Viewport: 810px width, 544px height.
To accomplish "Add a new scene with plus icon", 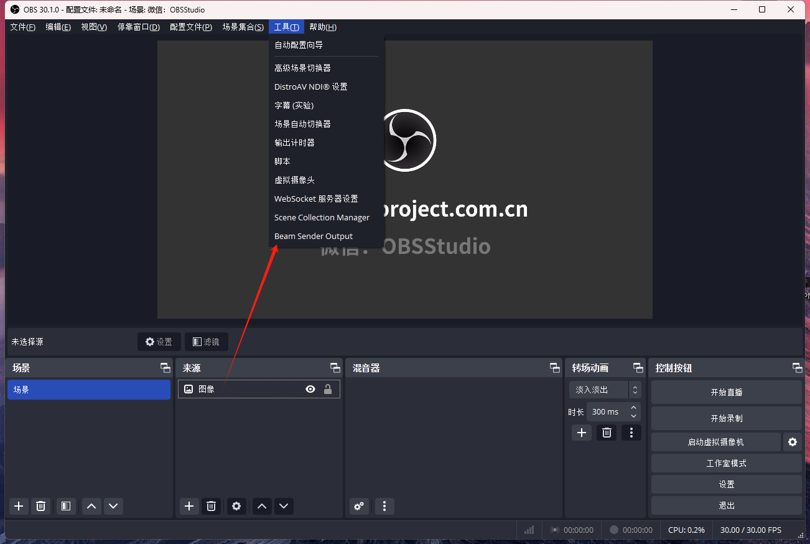I will [x=19, y=506].
